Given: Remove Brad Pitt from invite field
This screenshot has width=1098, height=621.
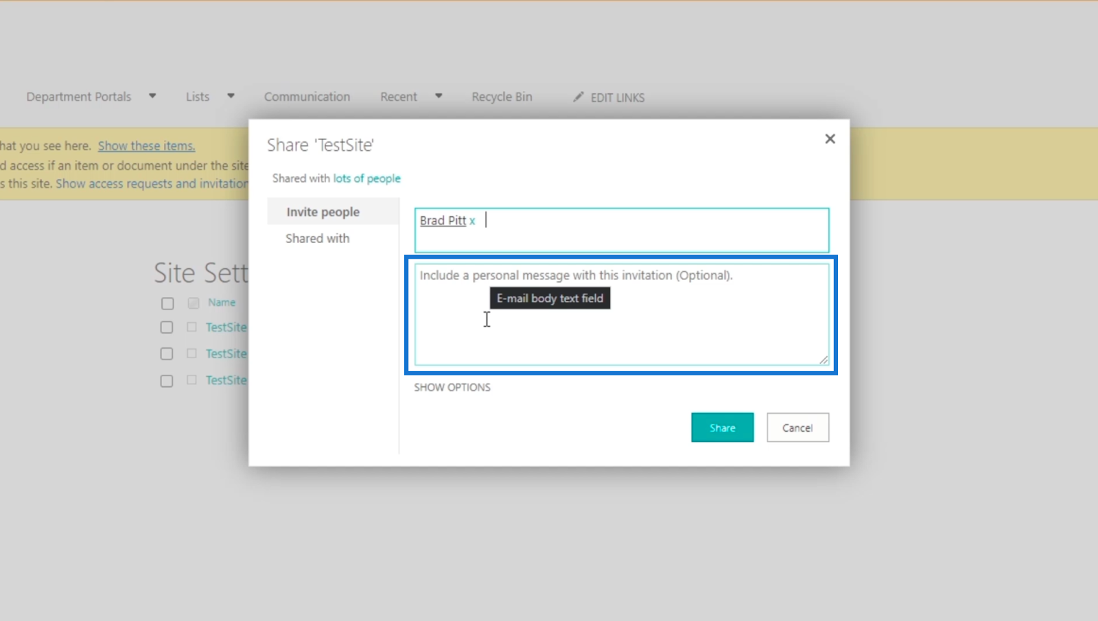Looking at the screenshot, I should 472,221.
